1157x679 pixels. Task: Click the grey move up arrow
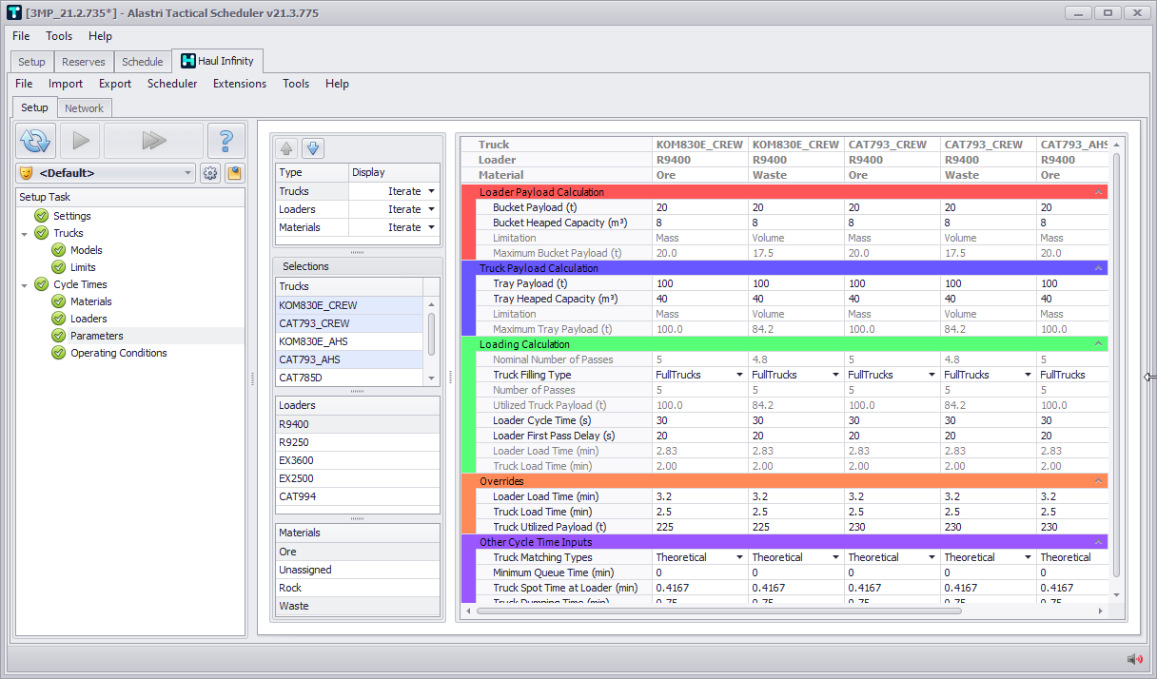coord(286,148)
